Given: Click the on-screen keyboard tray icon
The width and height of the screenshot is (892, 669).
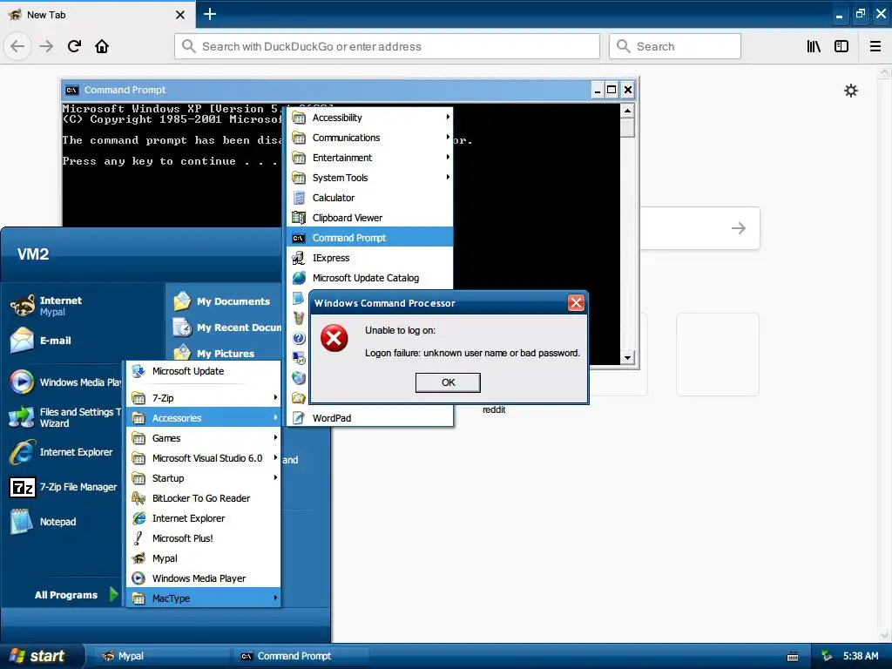Looking at the screenshot, I should coord(793,657).
